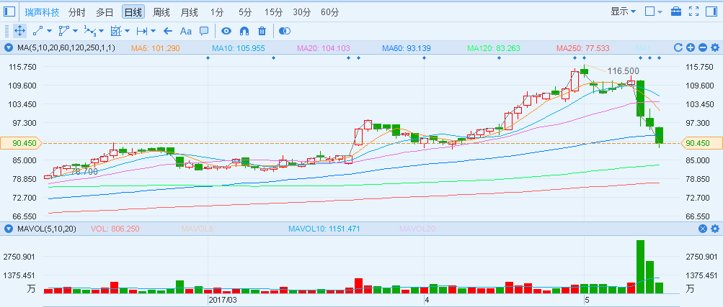
Task: Enable magnet snap mode
Action: coord(244,31)
